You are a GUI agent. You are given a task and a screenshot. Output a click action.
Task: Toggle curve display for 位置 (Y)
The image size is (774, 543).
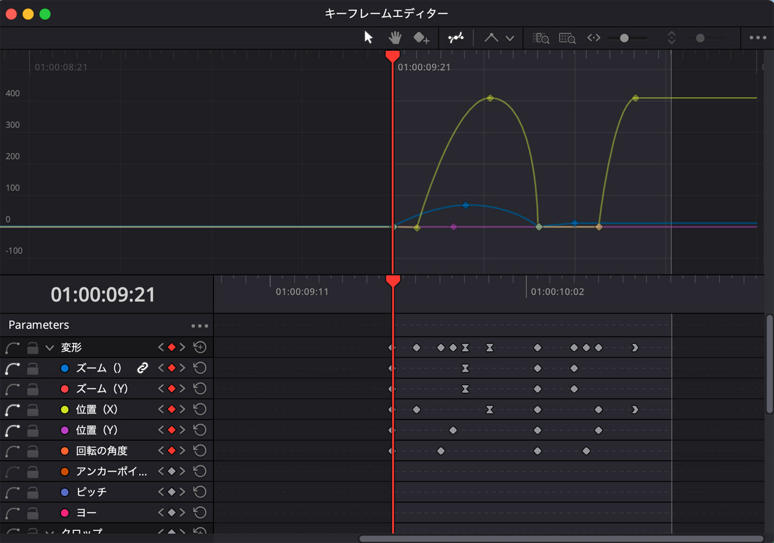point(12,430)
